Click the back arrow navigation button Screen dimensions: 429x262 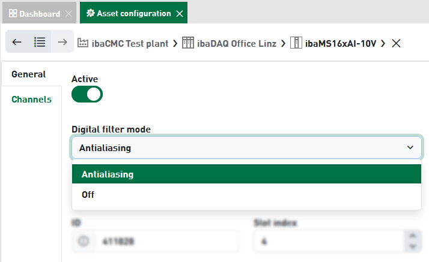tap(17, 42)
